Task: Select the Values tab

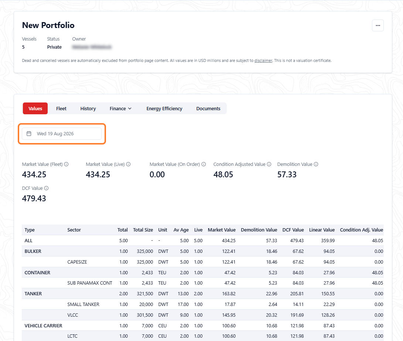Action: click(x=35, y=108)
